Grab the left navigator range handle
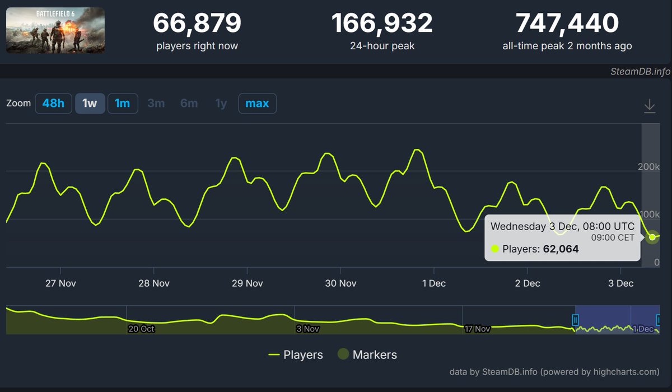The width and height of the screenshot is (672, 392). coord(575,320)
